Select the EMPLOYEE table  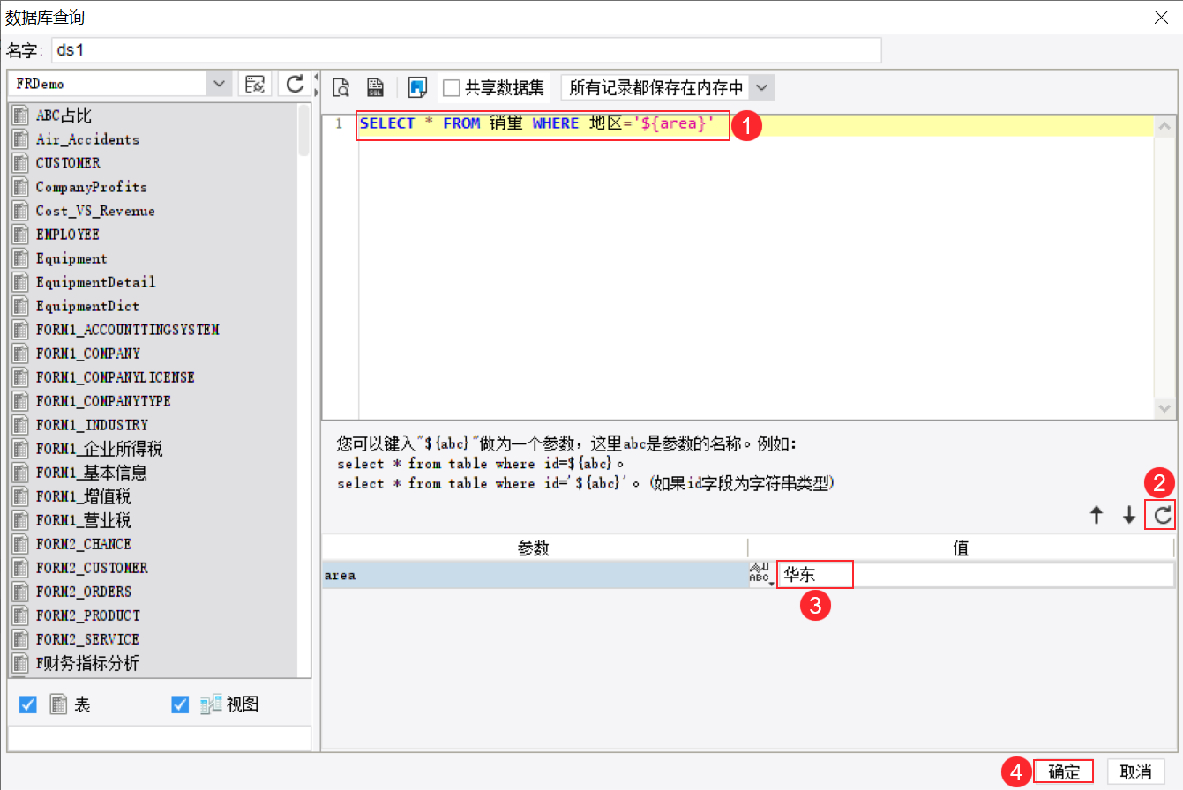click(68, 235)
